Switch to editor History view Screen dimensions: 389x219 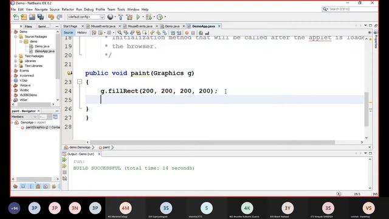click(x=81, y=32)
